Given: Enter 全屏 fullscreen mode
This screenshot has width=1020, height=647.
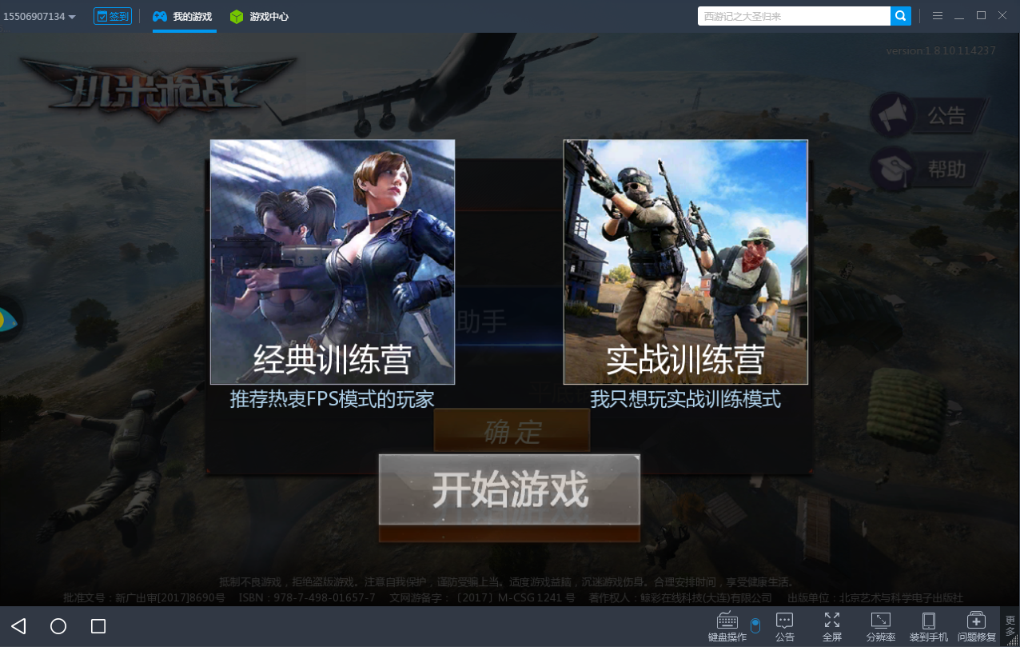Looking at the screenshot, I should (x=832, y=626).
